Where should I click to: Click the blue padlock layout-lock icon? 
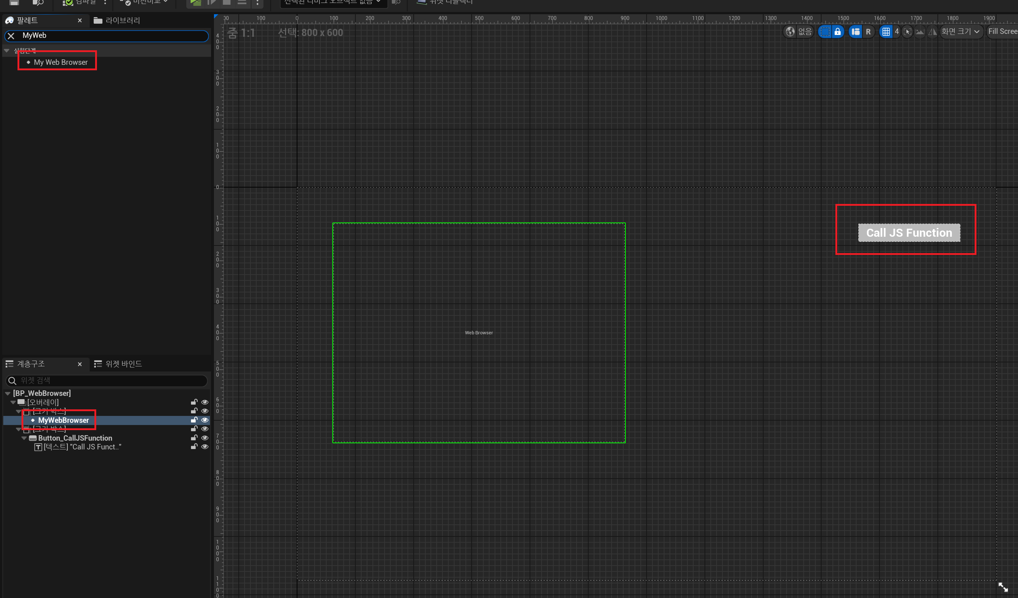(838, 31)
